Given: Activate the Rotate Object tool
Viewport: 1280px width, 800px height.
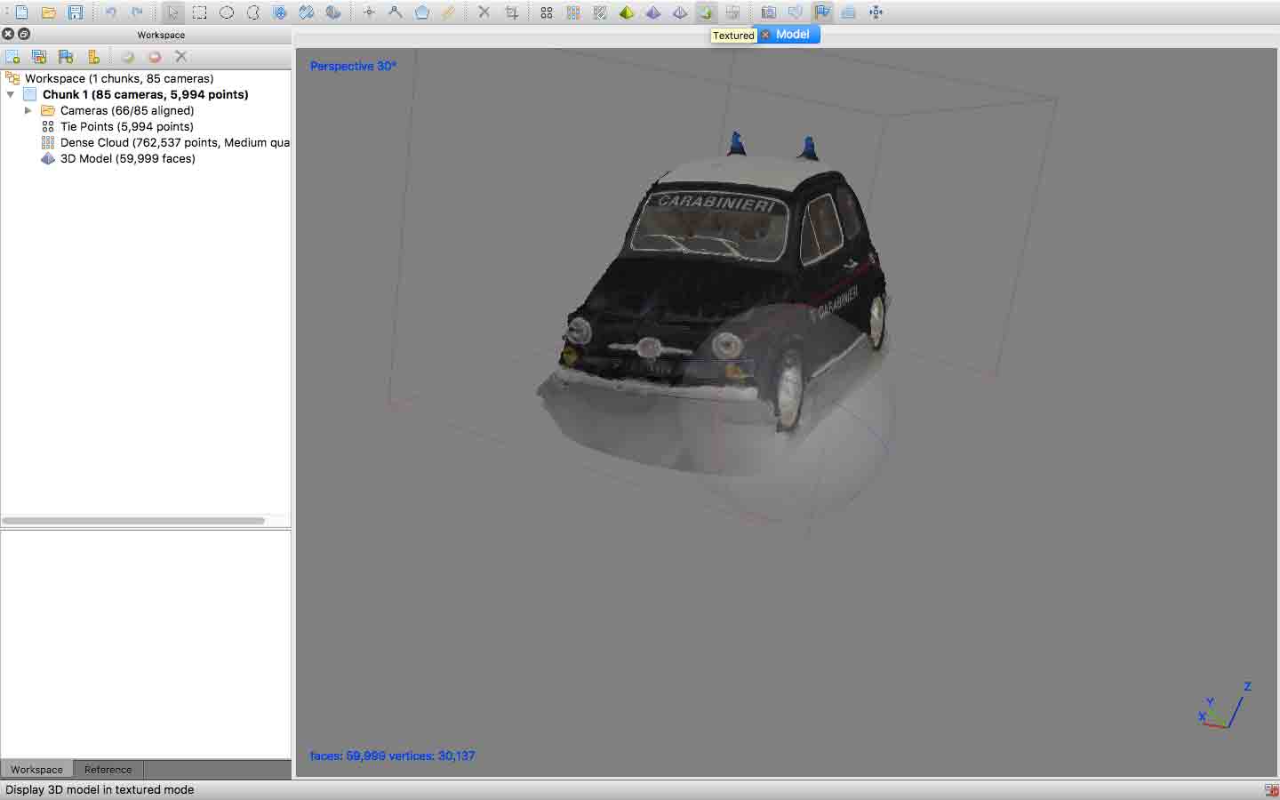Looking at the screenshot, I should (333, 12).
